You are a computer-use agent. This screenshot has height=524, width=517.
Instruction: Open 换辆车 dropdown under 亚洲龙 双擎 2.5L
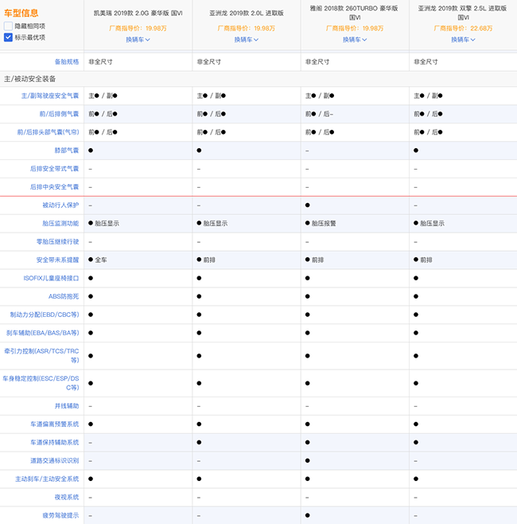click(x=463, y=40)
